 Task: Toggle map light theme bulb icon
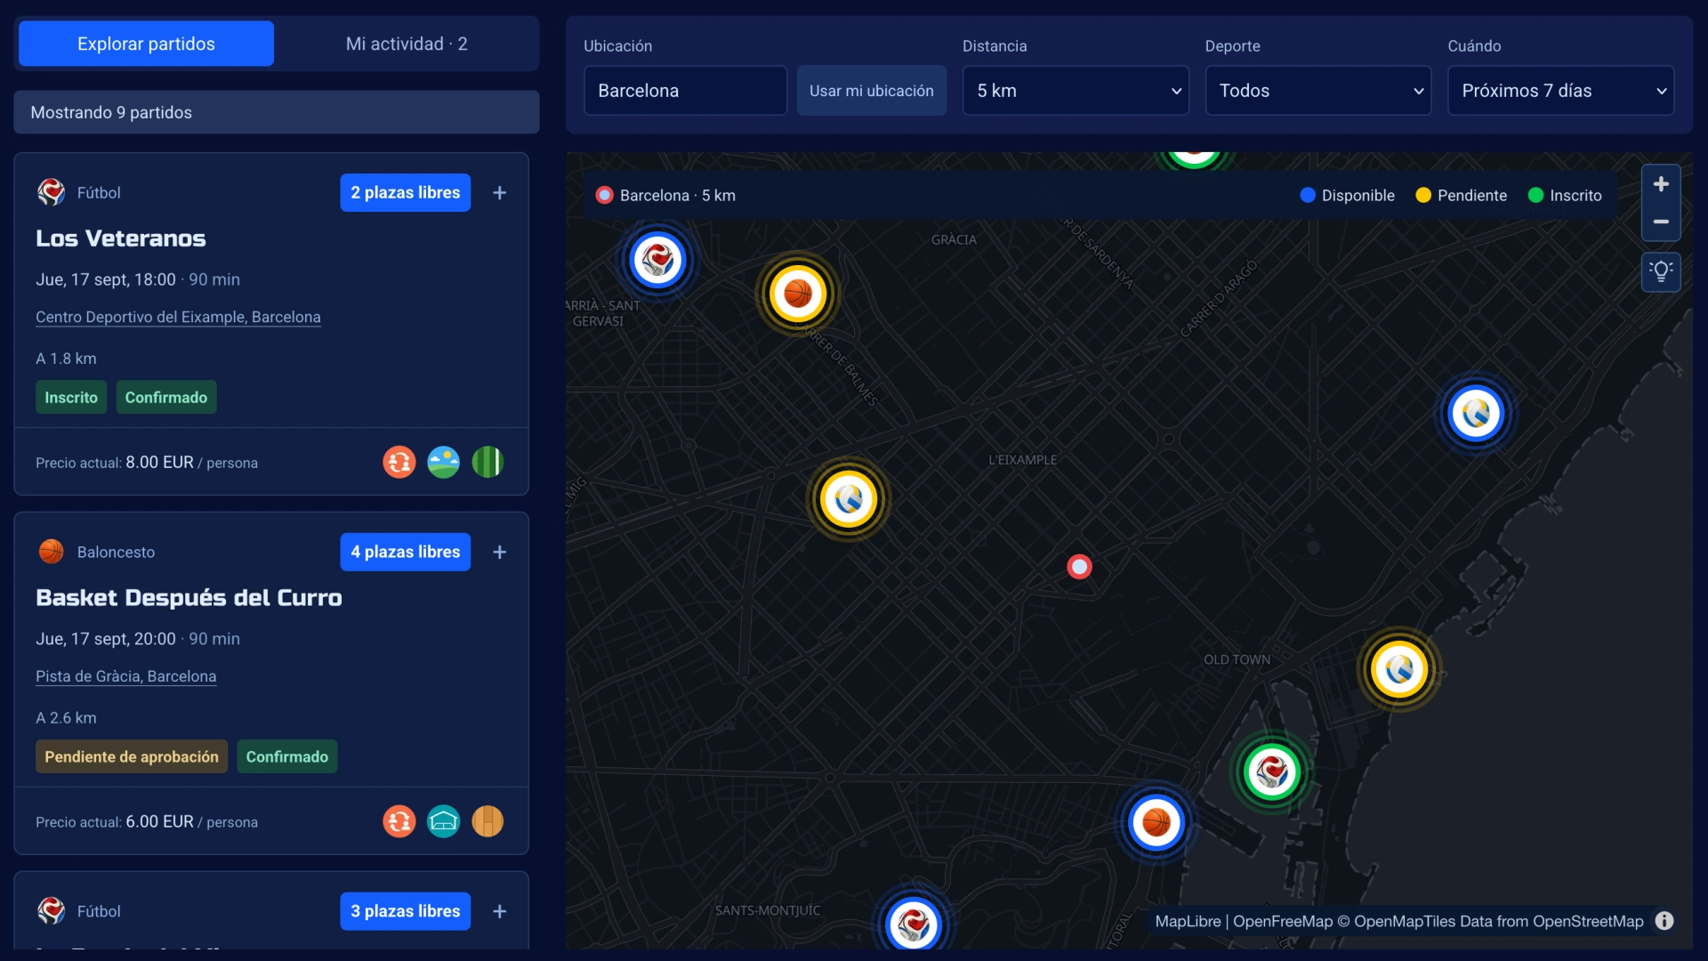[1661, 271]
